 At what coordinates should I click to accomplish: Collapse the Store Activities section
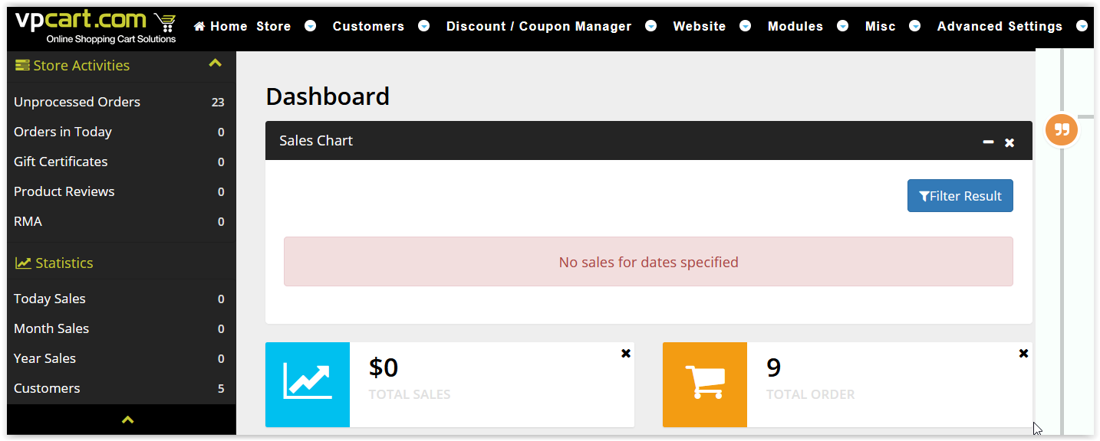(216, 64)
